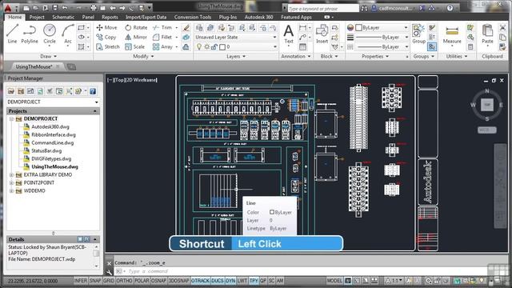The image size is (512, 288).
Task: Click the command line customize wrench icon
Action: pos(109,272)
